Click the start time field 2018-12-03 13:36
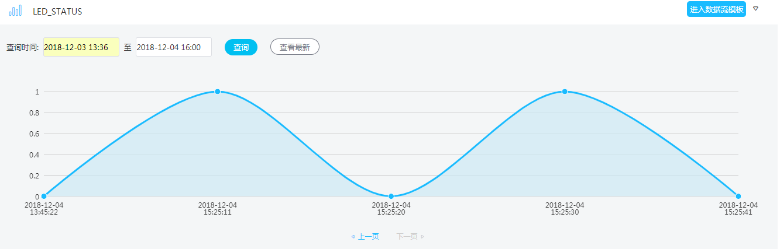 pos(81,47)
